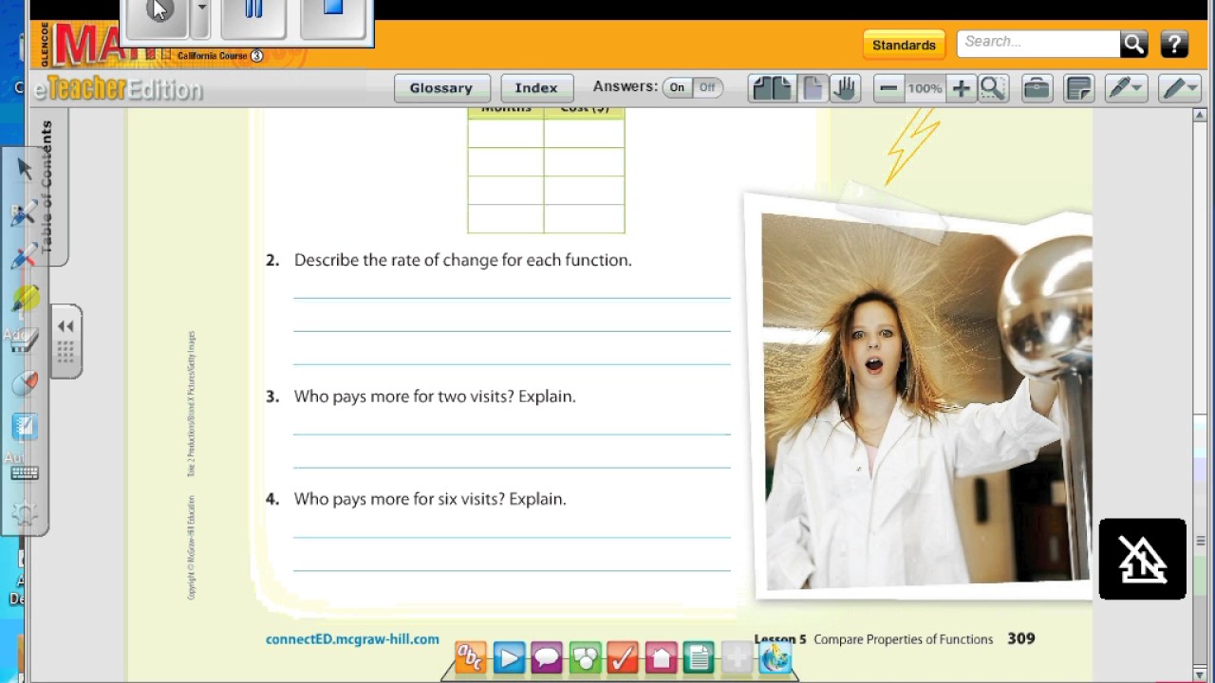The height and width of the screenshot is (683, 1215).
Task: Open the vocabulary abc resource icon
Action: [x=471, y=657]
